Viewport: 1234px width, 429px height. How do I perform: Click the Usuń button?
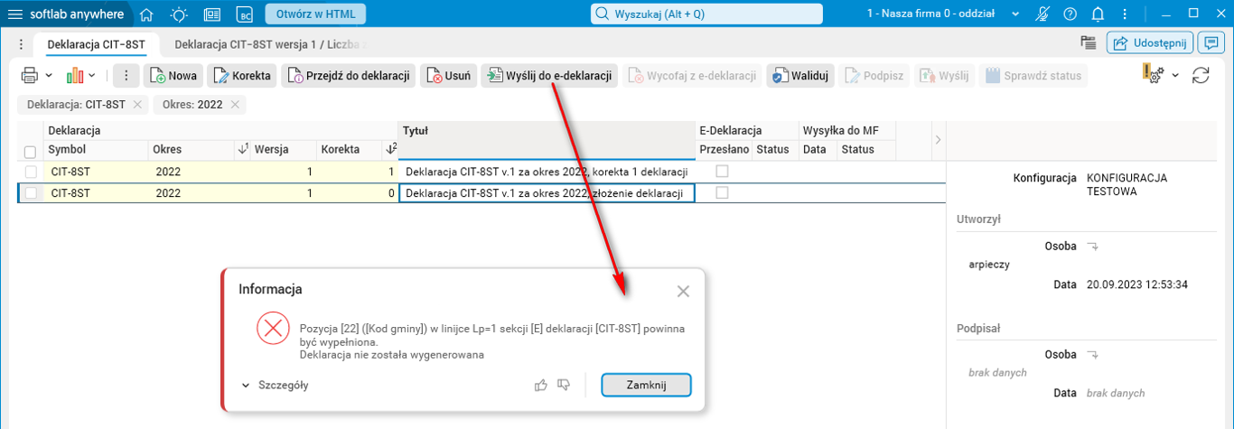point(448,76)
